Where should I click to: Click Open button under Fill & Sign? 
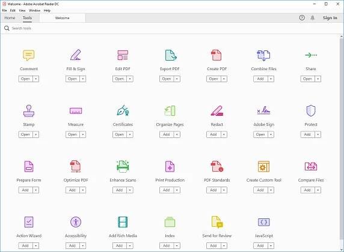[73, 79]
